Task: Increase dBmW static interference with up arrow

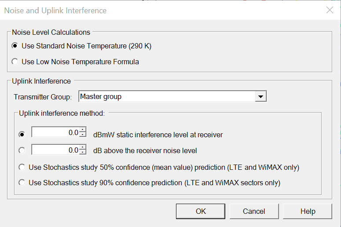Action: point(83,130)
